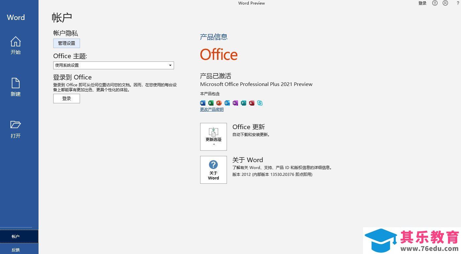
Task: Click 自动下载和安装更新 description text
Action: click(251, 135)
